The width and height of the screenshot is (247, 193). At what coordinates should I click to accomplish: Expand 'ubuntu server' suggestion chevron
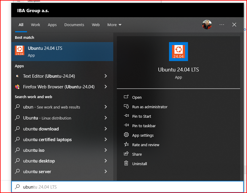point(106,171)
